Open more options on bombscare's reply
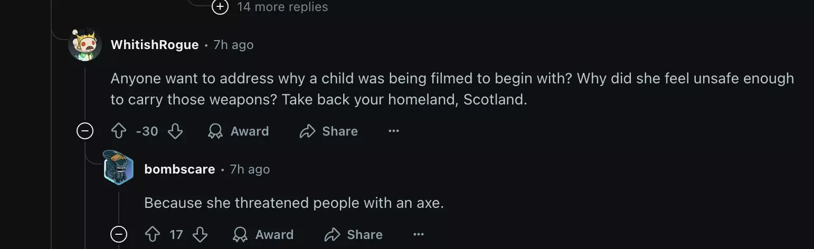Image resolution: width=814 pixels, height=249 pixels. [419, 234]
